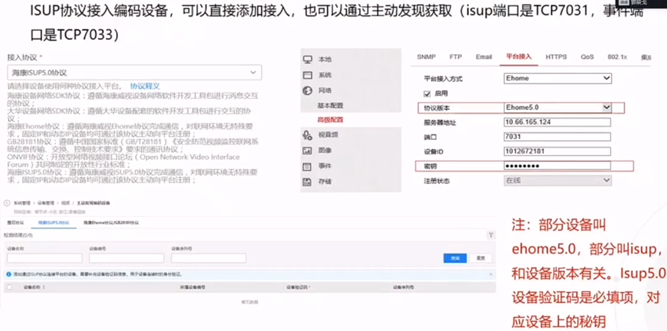
Task: Open 高级配置 under 网络
Action: (x=330, y=120)
